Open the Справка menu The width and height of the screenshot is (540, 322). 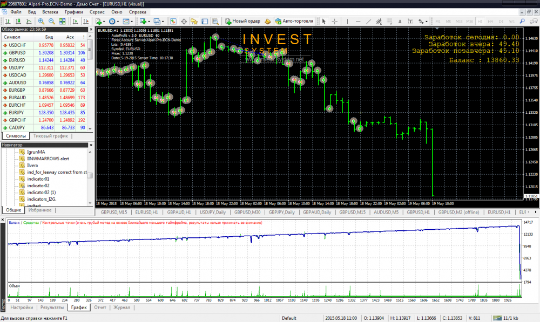tap(137, 12)
